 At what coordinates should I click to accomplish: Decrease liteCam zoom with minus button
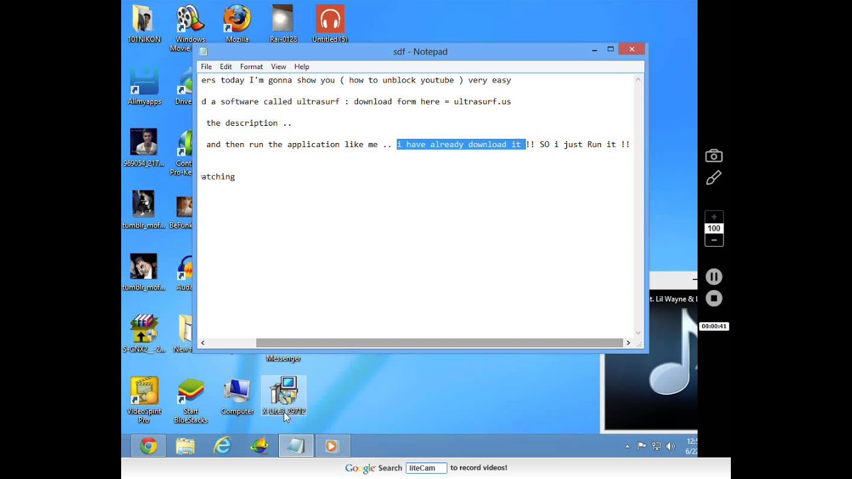(x=714, y=239)
